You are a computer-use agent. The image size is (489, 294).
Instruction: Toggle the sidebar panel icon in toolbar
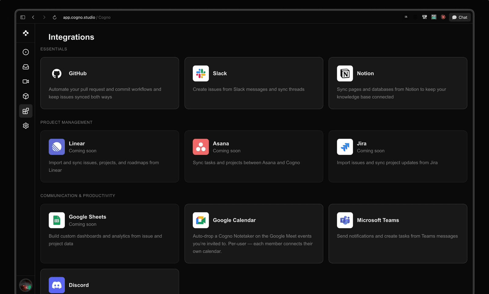23,17
